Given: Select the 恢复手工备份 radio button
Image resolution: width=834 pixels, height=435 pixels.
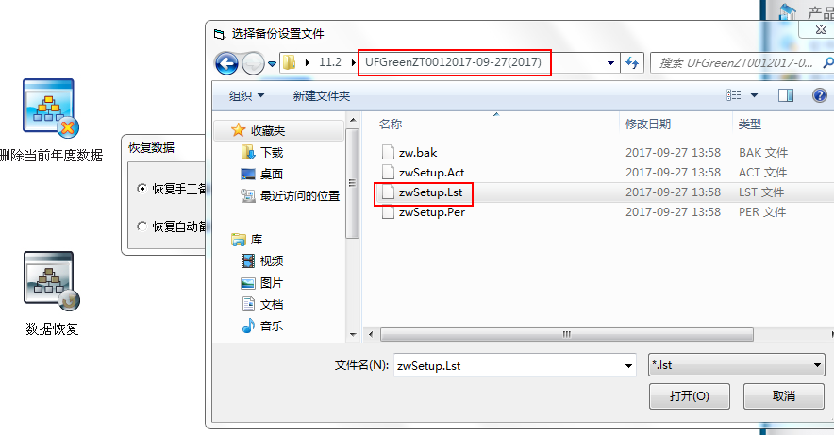Looking at the screenshot, I should [142, 189].
